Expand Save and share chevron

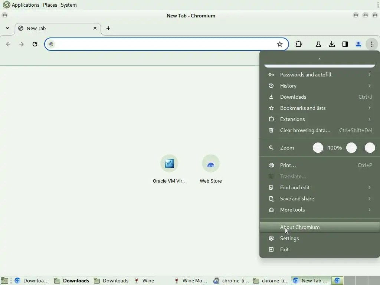(369, 199)
